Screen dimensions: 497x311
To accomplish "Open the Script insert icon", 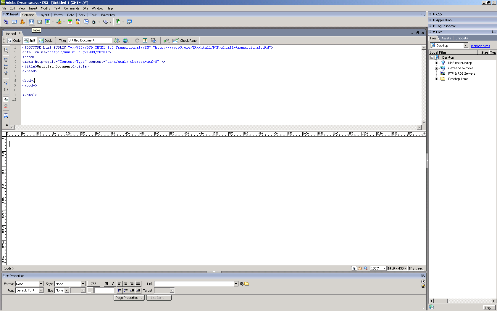I will point(105,22).
